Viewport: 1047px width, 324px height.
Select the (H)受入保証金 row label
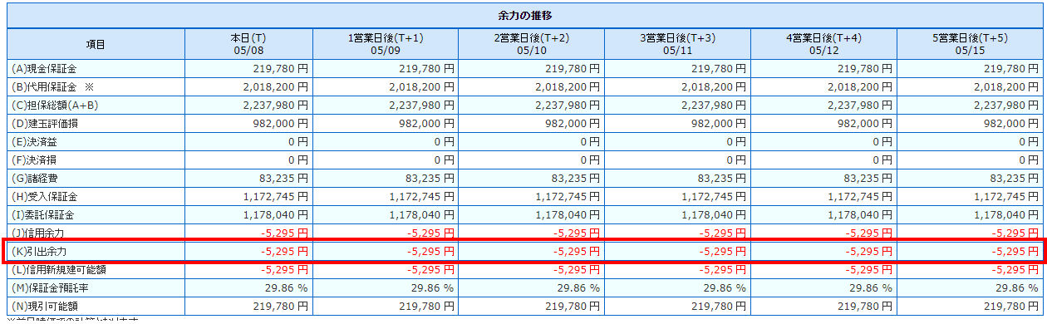(x=45, y=197)
